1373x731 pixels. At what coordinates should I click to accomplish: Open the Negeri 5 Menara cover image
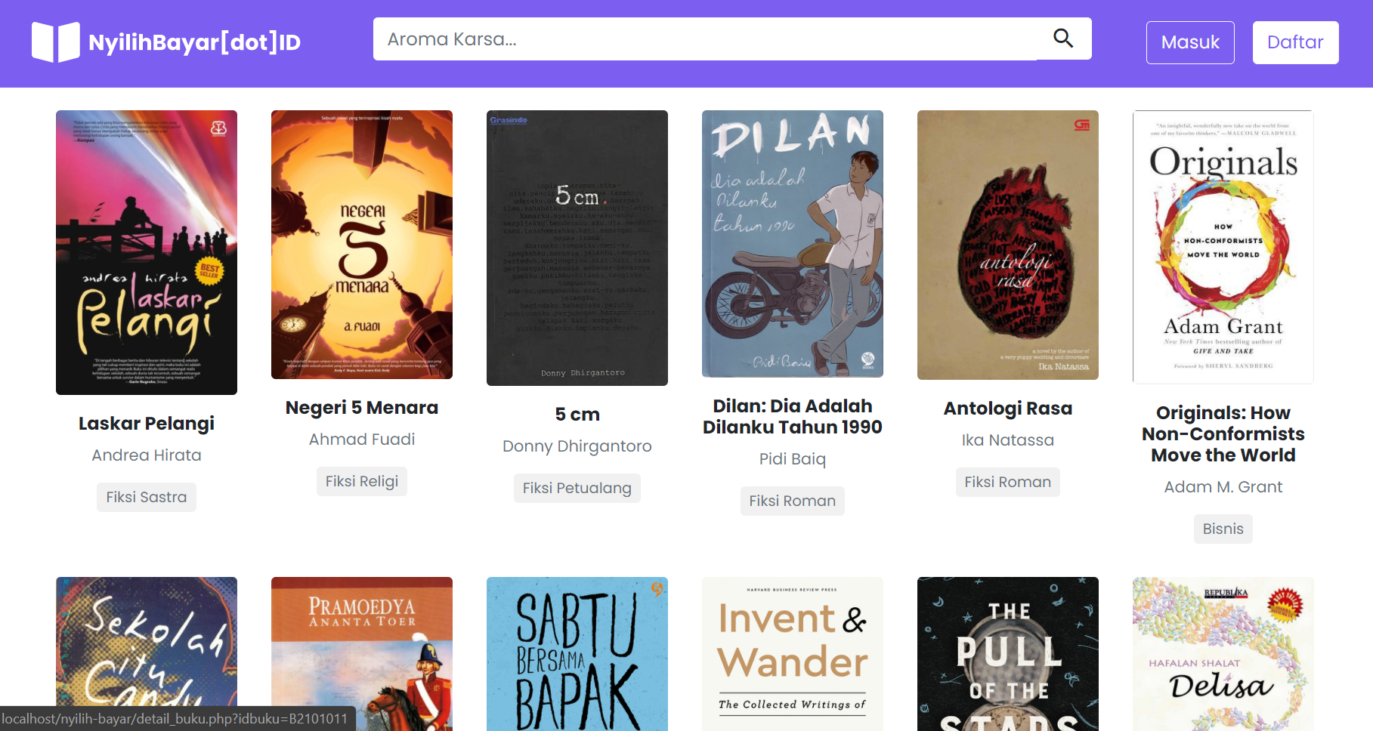362,245
